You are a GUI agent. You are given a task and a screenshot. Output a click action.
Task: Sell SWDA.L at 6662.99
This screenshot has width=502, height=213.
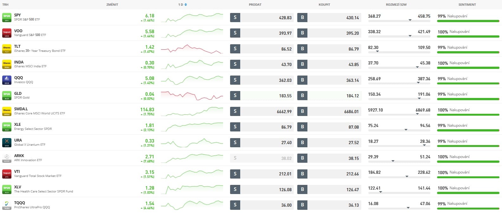point(262,111)
